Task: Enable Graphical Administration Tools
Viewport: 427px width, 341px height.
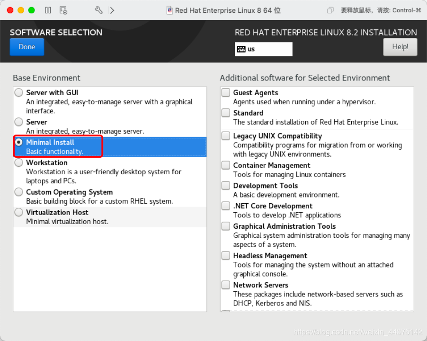Action: [226, 226]
